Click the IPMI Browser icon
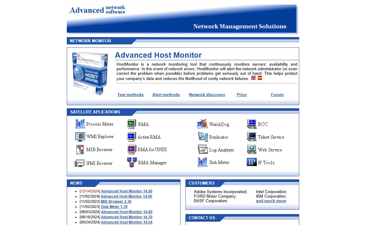The width and height of the screenshot is (366, 225). click(x=80, y=163)
